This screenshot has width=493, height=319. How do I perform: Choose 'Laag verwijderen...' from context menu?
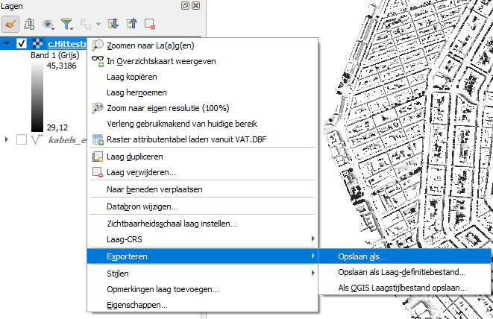tap(202, 172)
